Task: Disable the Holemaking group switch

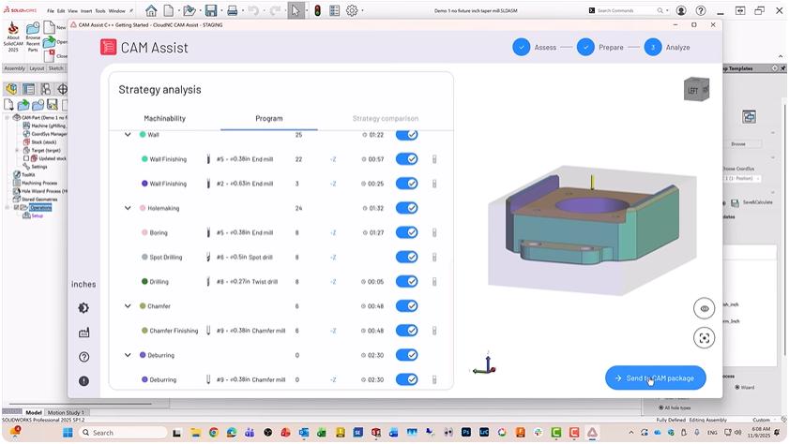Action: pyautogui.click(x=406, y=208)
